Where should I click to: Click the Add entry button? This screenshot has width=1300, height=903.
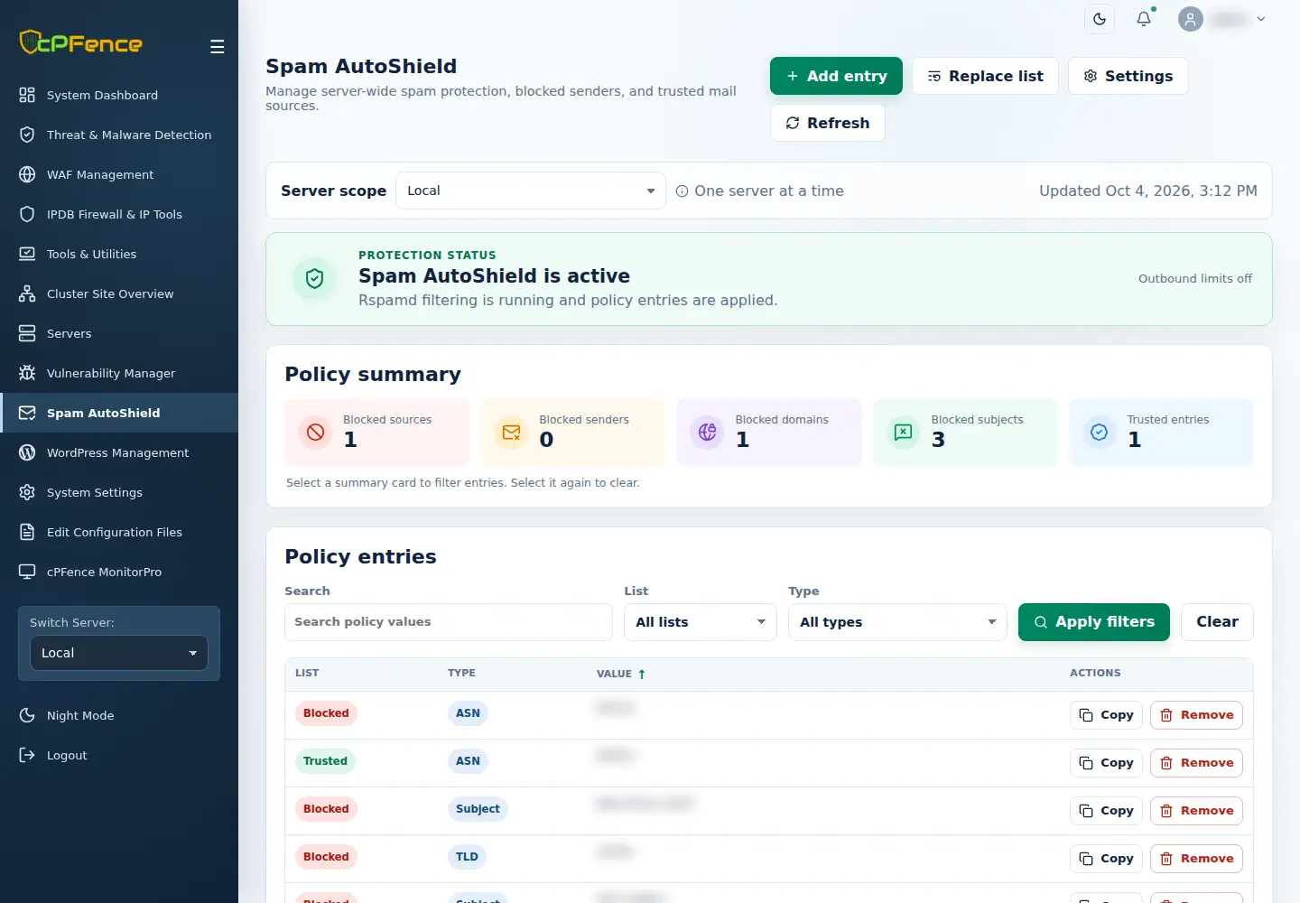point(836,76)
